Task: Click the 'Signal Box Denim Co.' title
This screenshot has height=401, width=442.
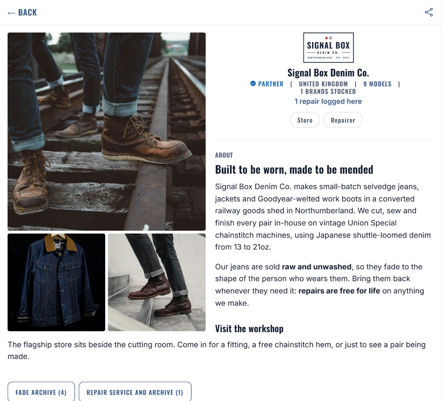Action: [x=328, y=73]
